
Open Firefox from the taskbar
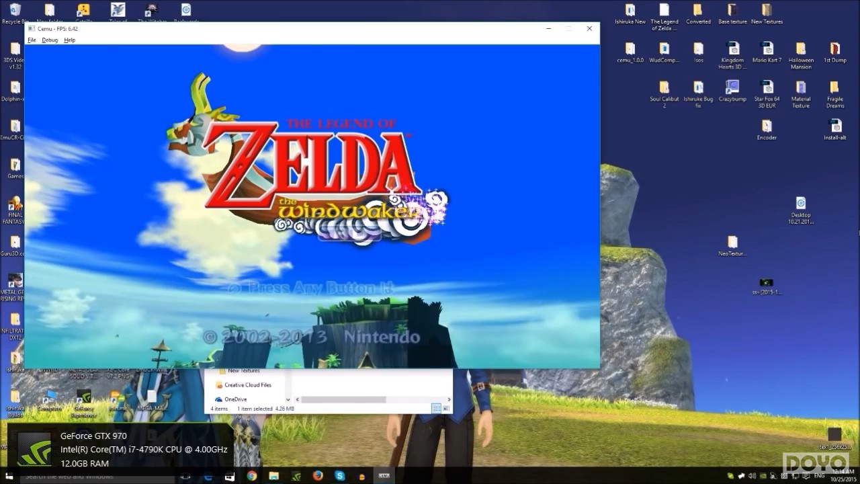(x=318, y=476)
